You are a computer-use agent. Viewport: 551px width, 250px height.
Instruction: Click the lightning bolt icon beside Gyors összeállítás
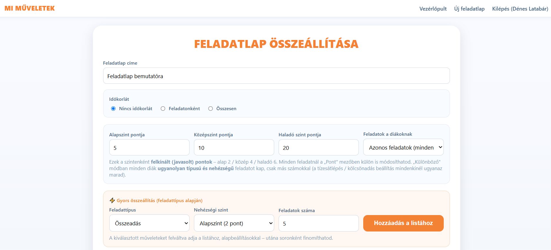[x=112, y=200]
